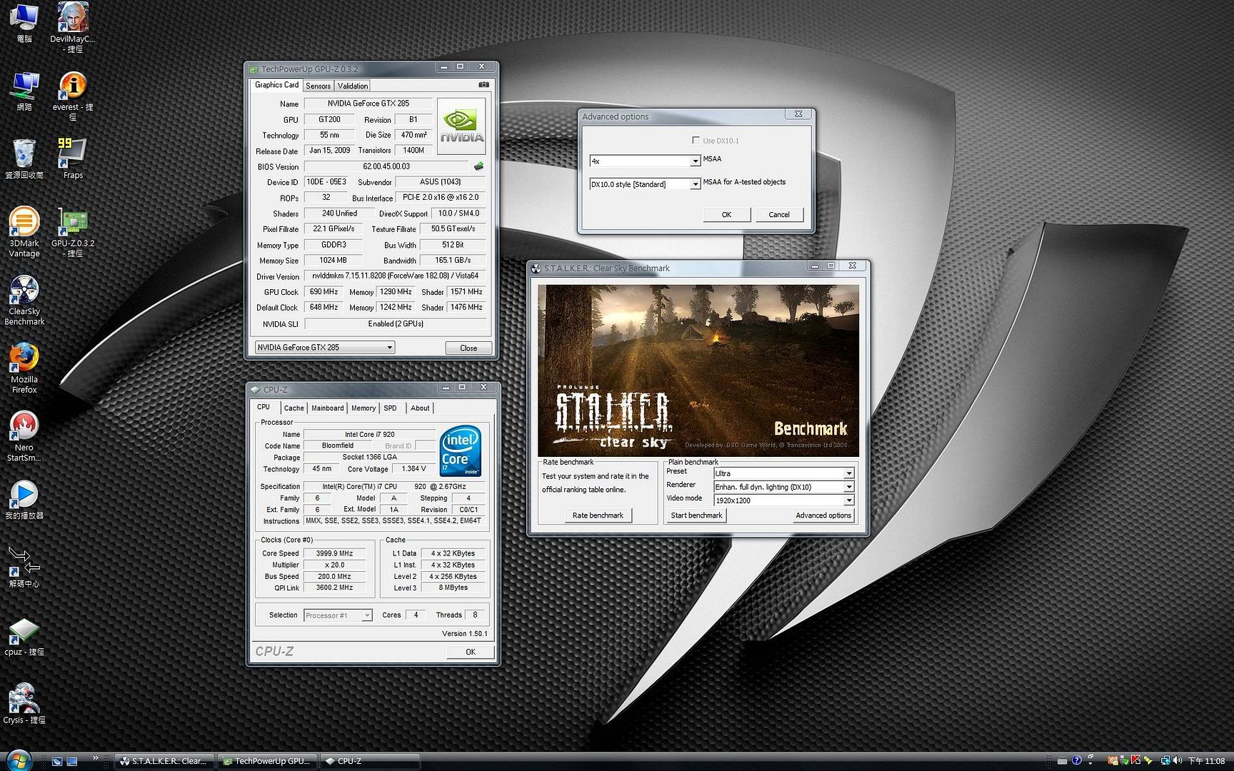Open the Computer icon on desktop
This screenshot has height=771, width=1234.
(24, 23)
